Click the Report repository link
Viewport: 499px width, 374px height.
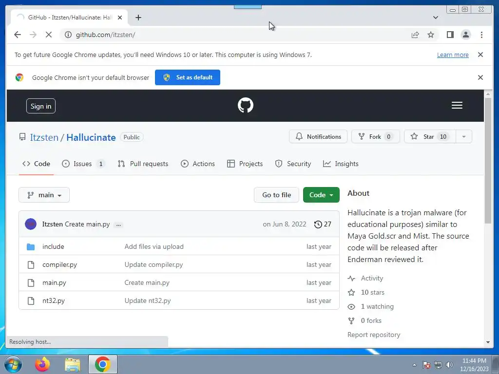[x=374, y=335]
